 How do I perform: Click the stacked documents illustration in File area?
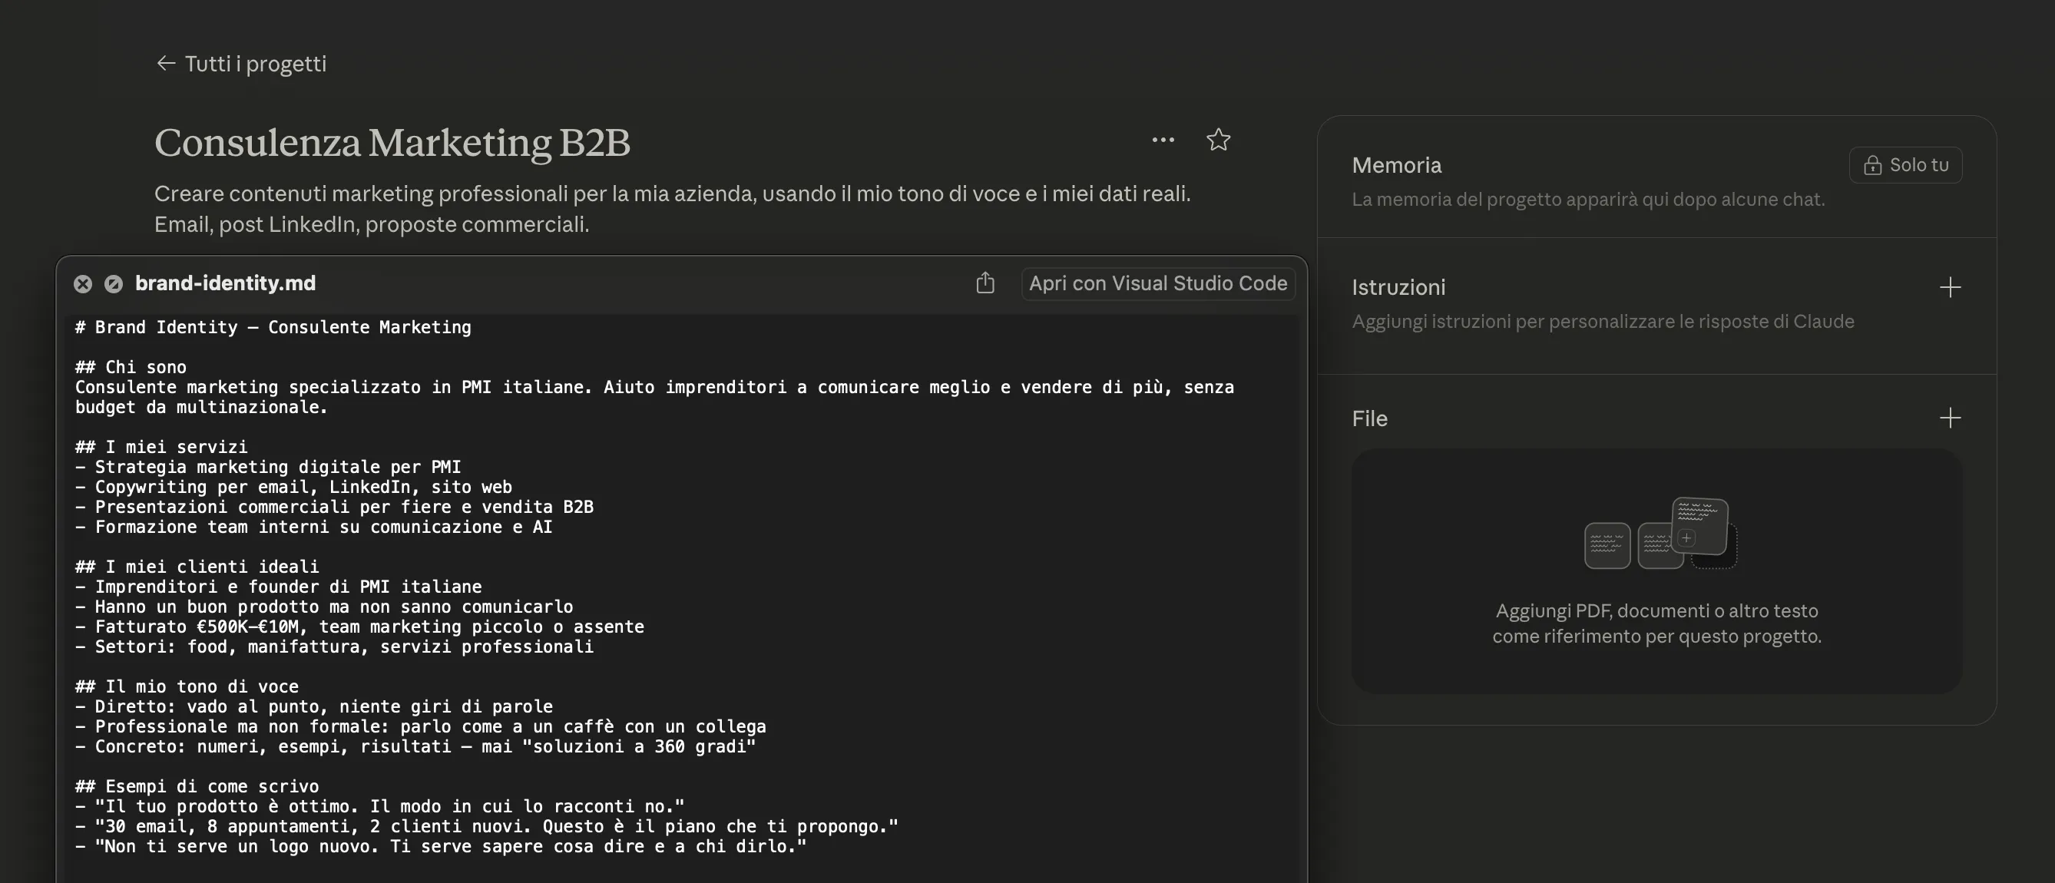pyautogui.click(x=1660, y=533)
